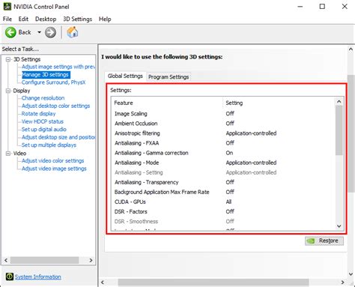Click main pane vertical scroll-up arrow
Screen dimensions: 355x287
[x=351, y=49]
